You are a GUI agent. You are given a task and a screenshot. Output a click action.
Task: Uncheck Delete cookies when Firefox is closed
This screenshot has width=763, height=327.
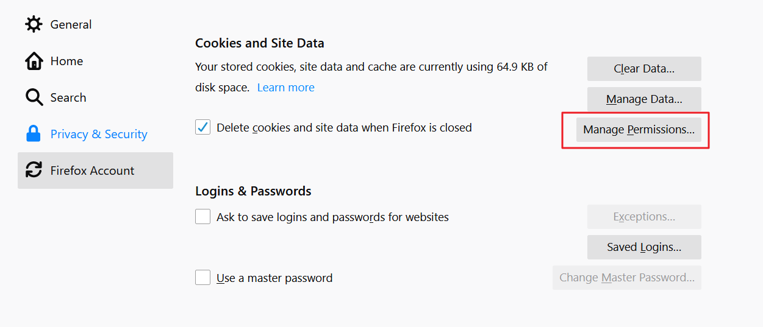(x=203, y=128)
